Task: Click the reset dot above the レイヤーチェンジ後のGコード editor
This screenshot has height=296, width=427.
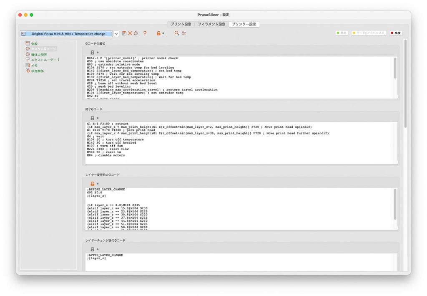Action: 98,249
